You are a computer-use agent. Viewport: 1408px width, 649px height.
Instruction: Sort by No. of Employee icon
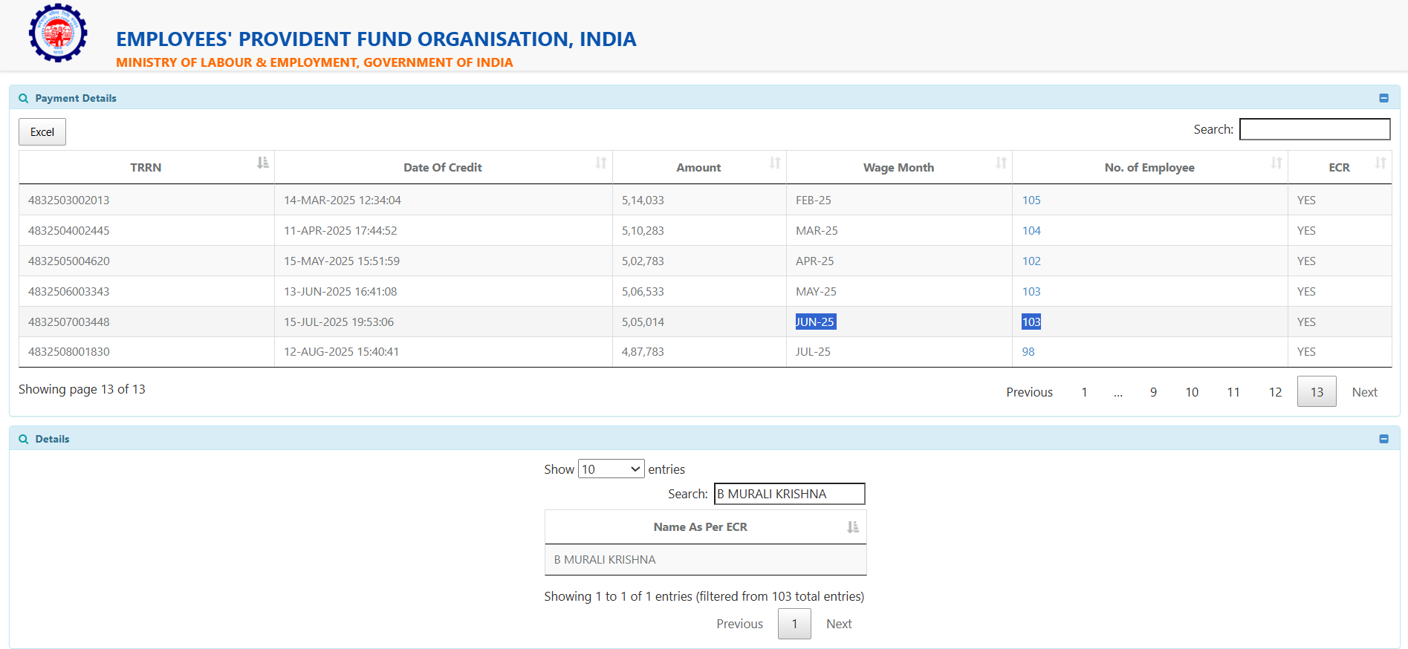pyautogui.click(x=1276, y=163)
